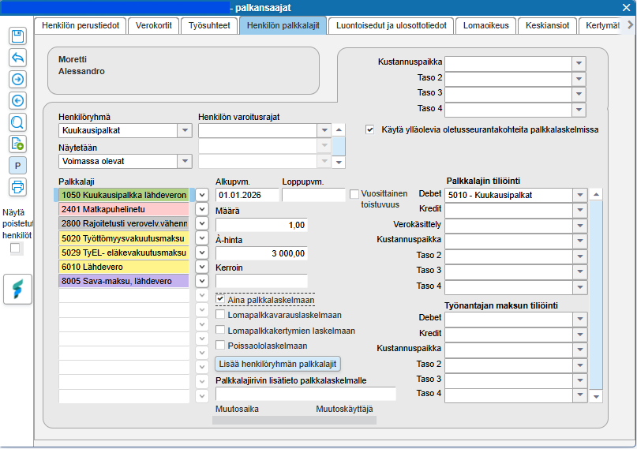Image resolution: width=637 pixels, height=449 pixels.
Task: Click the printer icon
Action: (17, 187)
